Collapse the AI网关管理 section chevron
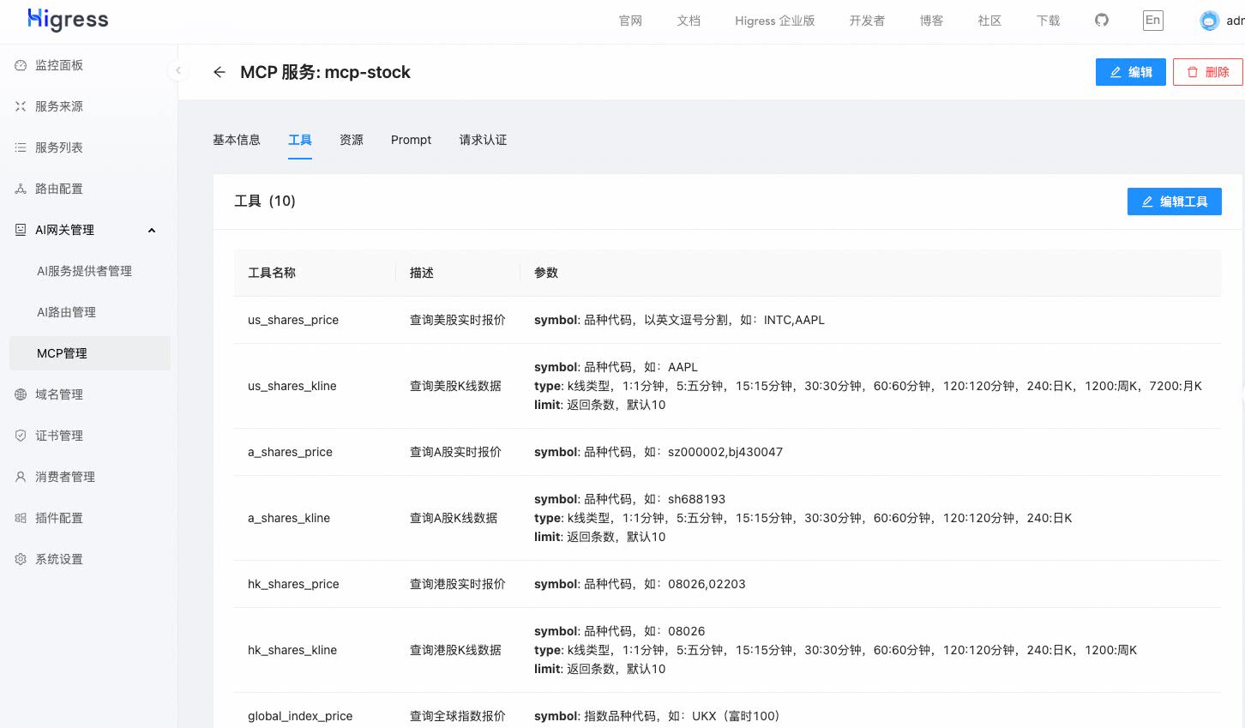 (x=151, y=230)
